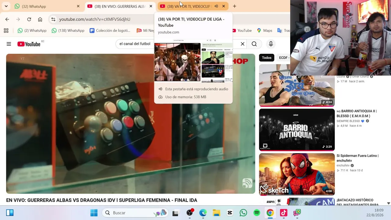
Task: Open the ESPN BATACAZO video thumbnail
Action: point(297,201)
